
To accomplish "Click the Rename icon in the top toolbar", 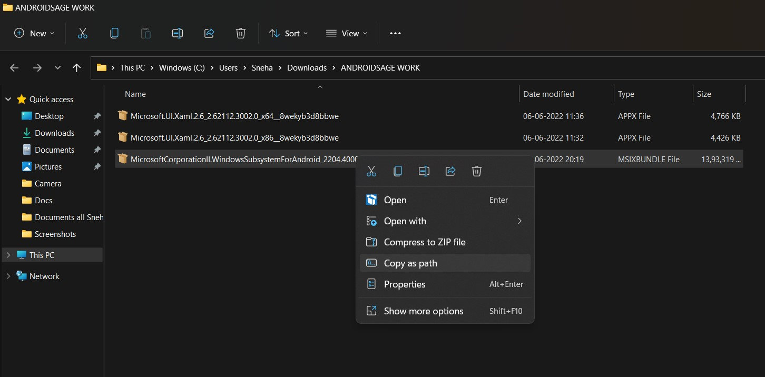I will click(x=177, y=33).
